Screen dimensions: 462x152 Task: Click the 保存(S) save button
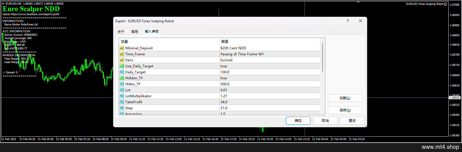(345, 110)
